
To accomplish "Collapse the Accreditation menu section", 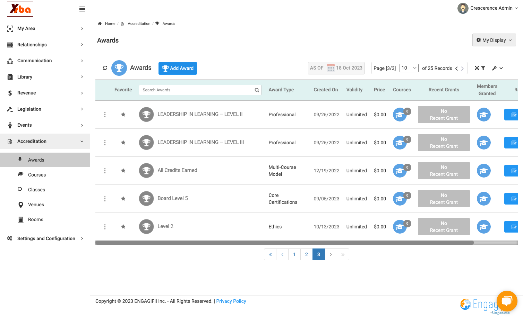I will 45,141.
